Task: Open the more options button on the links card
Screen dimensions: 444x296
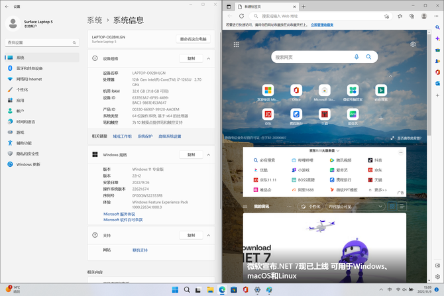Action: coord(401,152)
